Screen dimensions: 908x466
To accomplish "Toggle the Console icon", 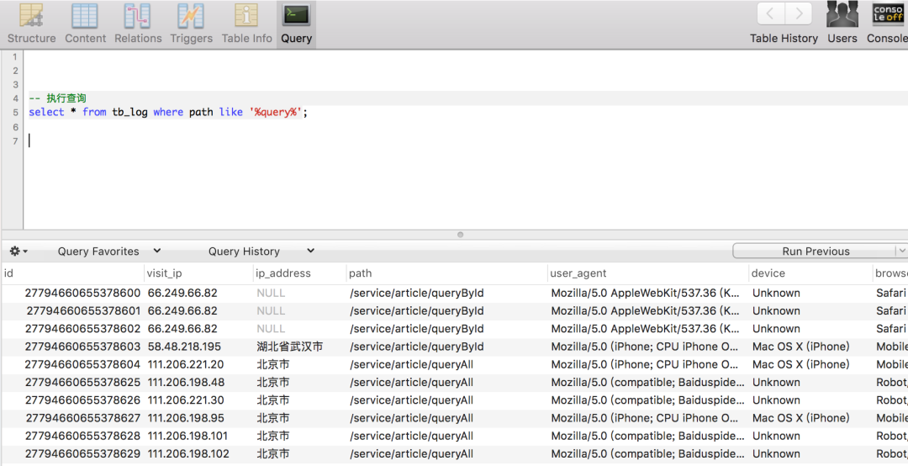I will click(x=888, y=14).
